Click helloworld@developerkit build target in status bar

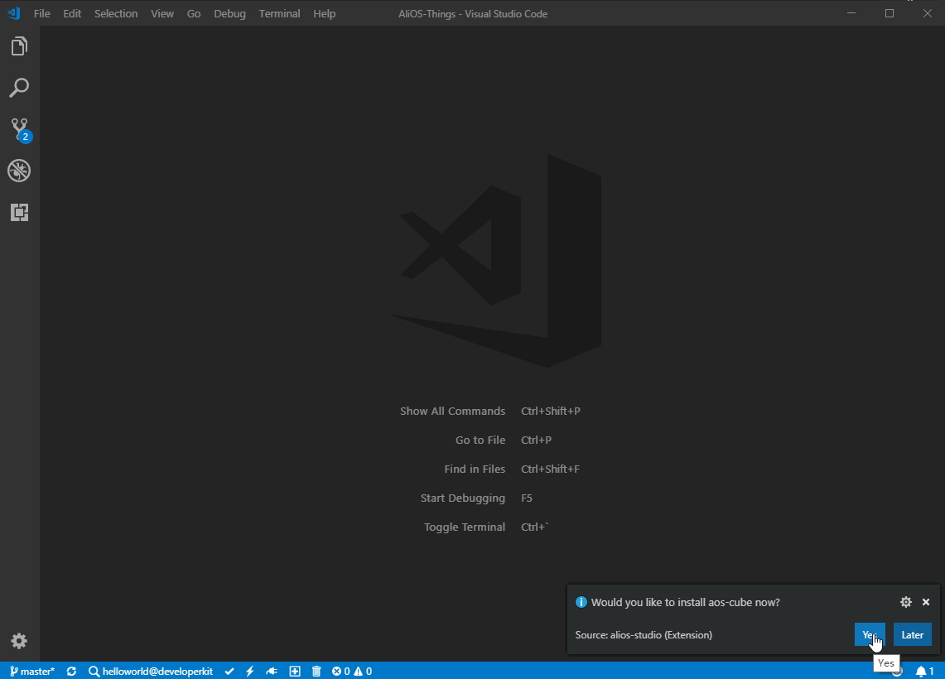click(151, 672)
